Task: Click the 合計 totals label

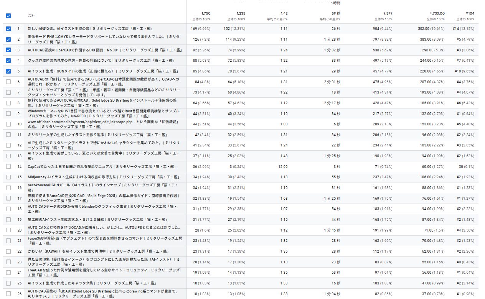Action: [x=31, y=16]
